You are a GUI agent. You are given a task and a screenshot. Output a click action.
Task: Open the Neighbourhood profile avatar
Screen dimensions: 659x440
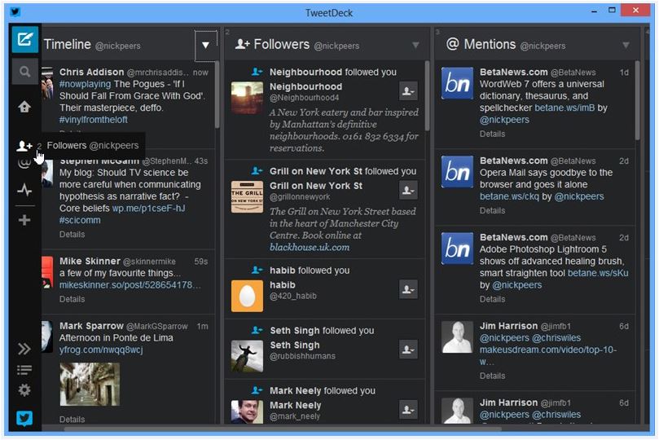coord(247,98)
